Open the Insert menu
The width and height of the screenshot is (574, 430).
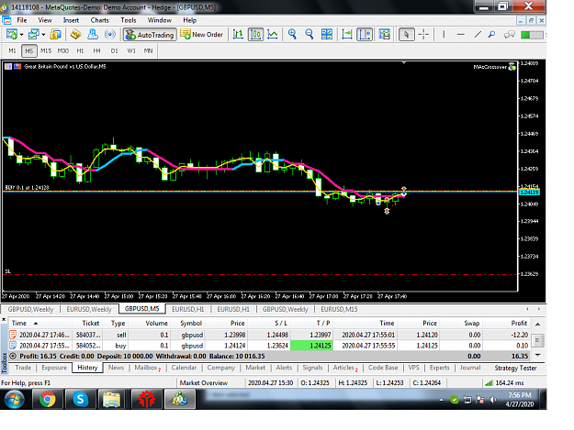click(x=71, y=20)
